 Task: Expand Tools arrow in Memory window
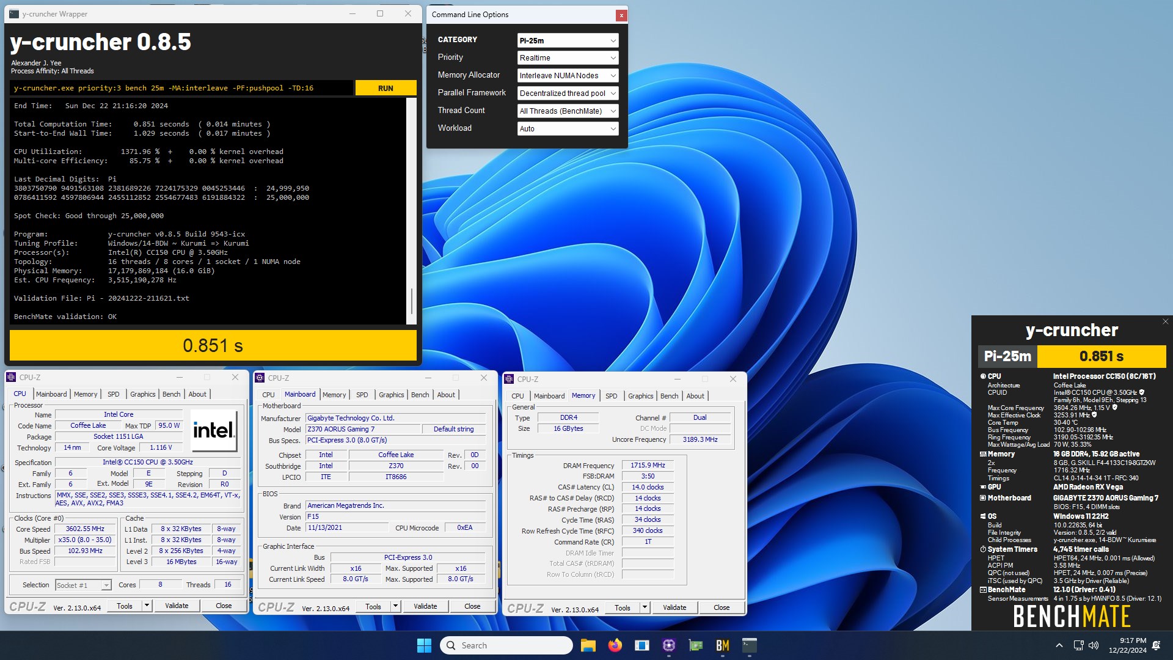coord(645,607)
